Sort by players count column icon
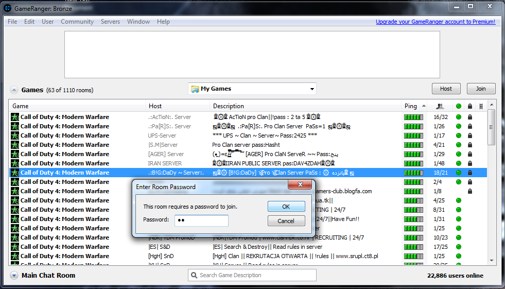This screenshot has width=505, height=289. point(440,106)
